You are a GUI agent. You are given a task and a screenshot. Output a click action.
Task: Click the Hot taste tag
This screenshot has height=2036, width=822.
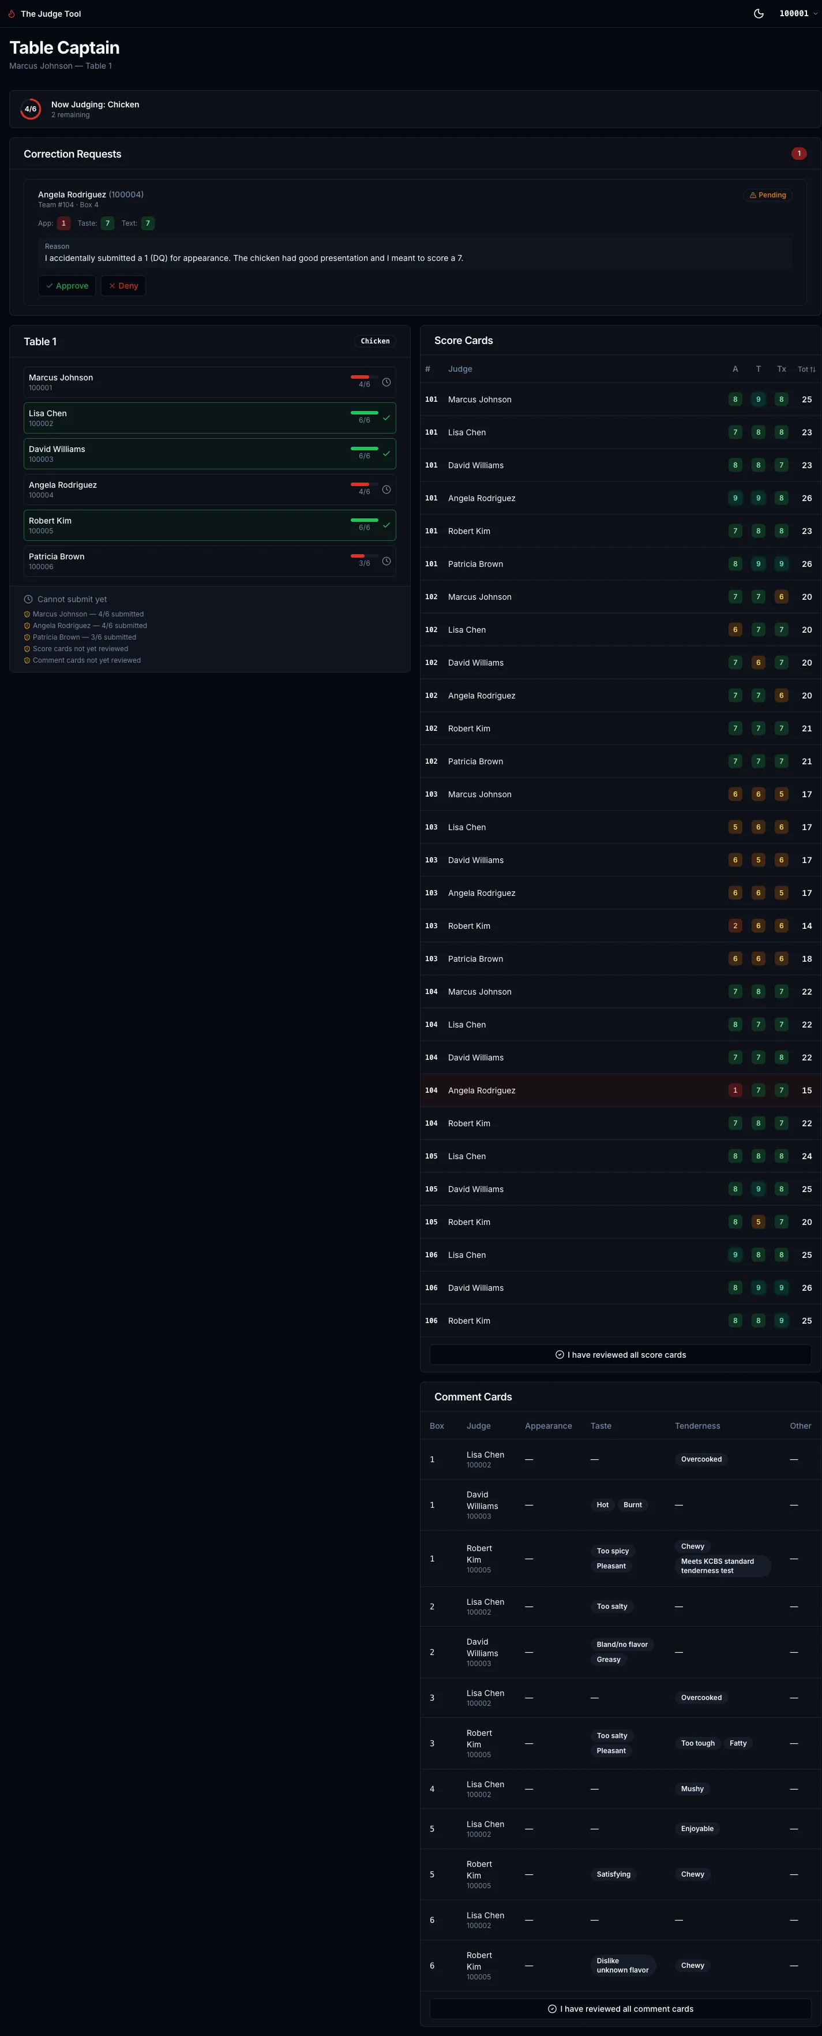pos(602,1505)
